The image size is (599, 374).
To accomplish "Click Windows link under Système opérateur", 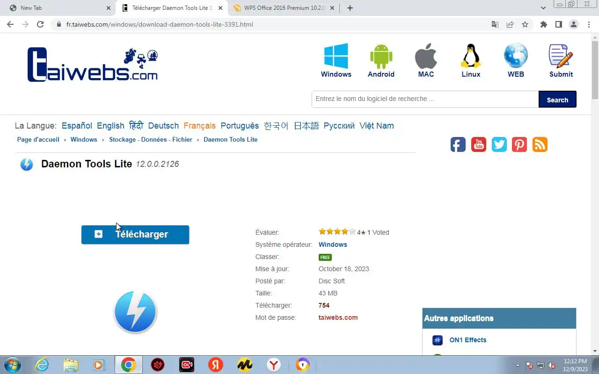I will [333, 245].
